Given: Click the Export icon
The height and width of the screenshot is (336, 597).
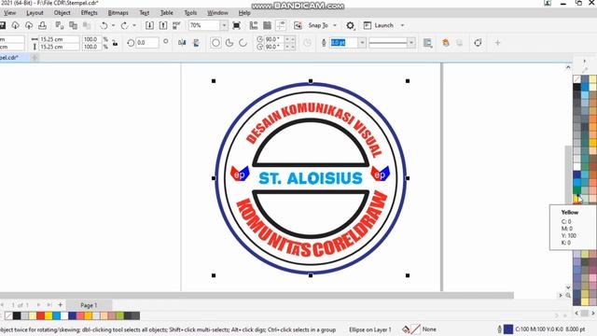Looking at the screenshot, I should [x=163, y=25].
